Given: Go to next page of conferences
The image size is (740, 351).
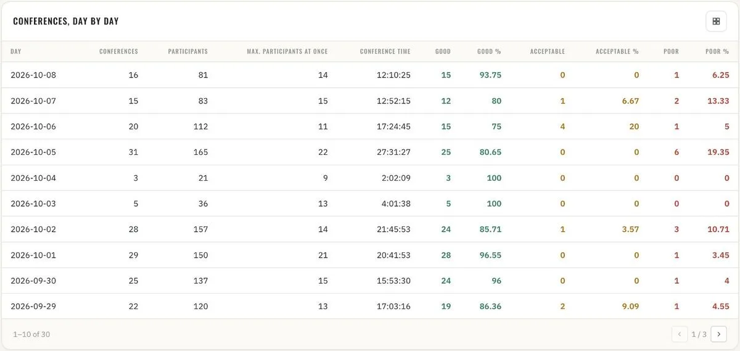Looking at the screenshot, I should (718, 334).
